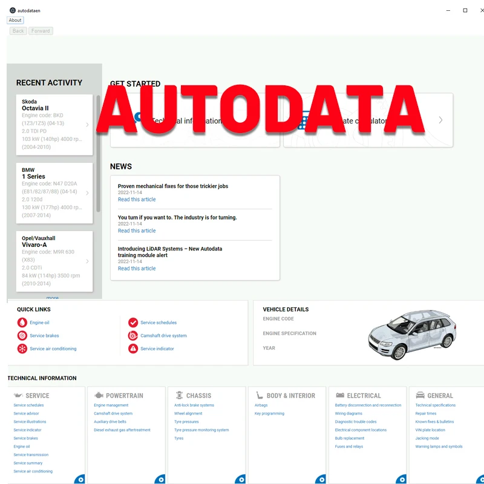
Task: Click the Powertrain engine icon
Action: point(99,396)
